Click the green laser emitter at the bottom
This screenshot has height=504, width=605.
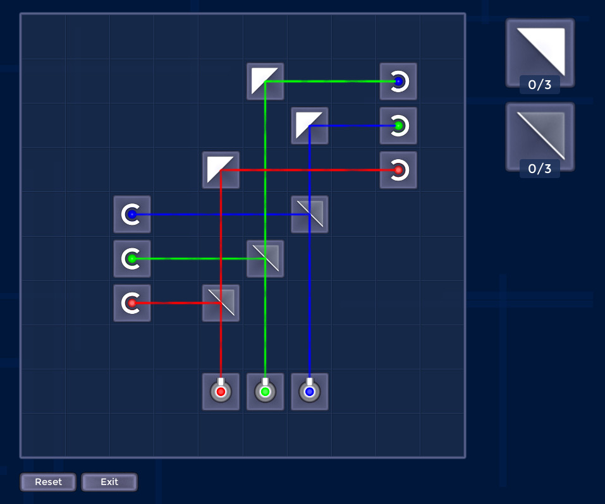265,392
